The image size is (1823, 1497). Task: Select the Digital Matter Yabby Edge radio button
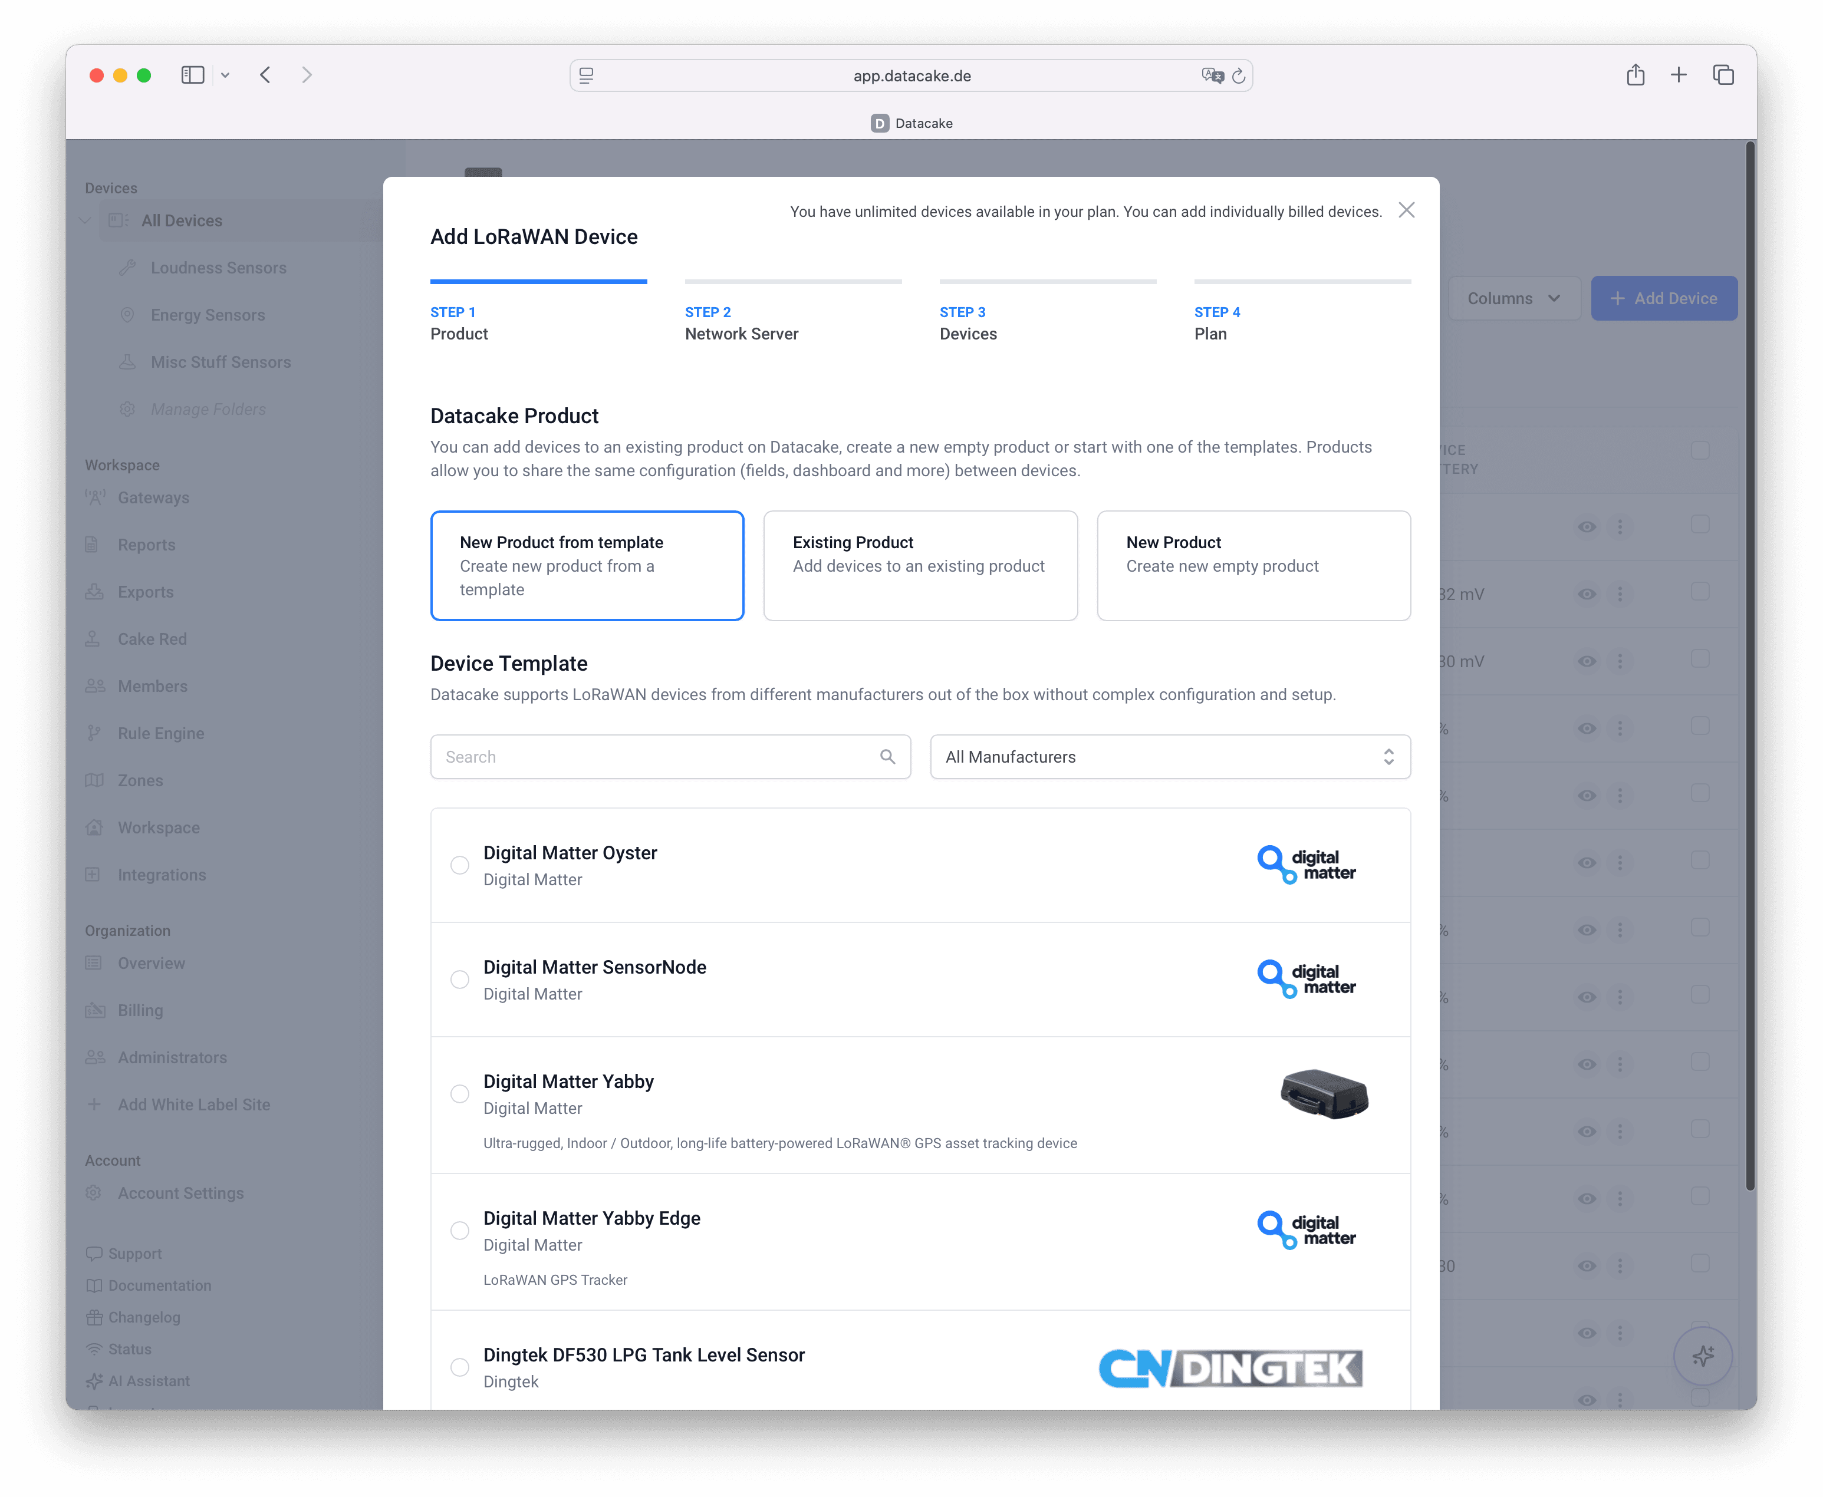pyautogui.click(x=460, y=1231)
